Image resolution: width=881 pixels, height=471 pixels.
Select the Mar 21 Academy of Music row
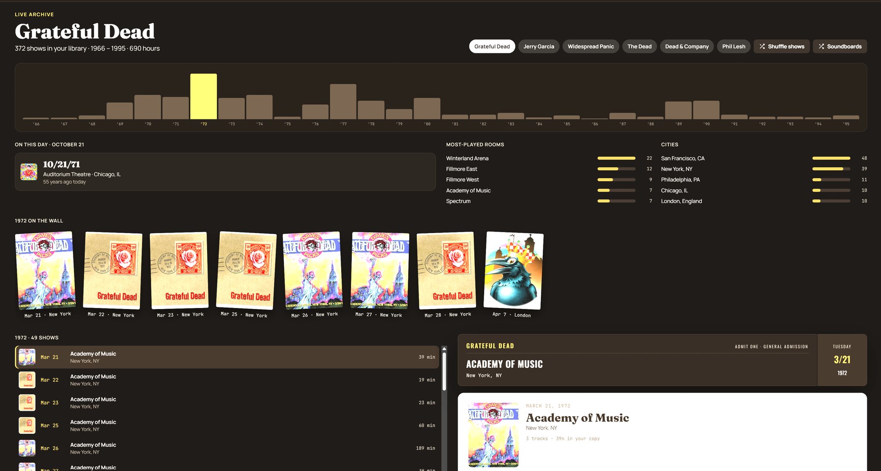228,357
